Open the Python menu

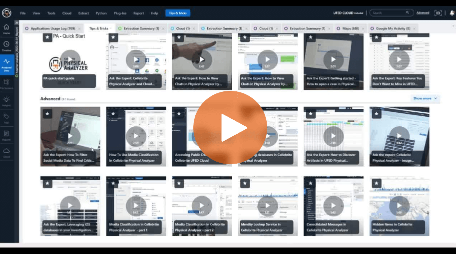coord(101,13)
